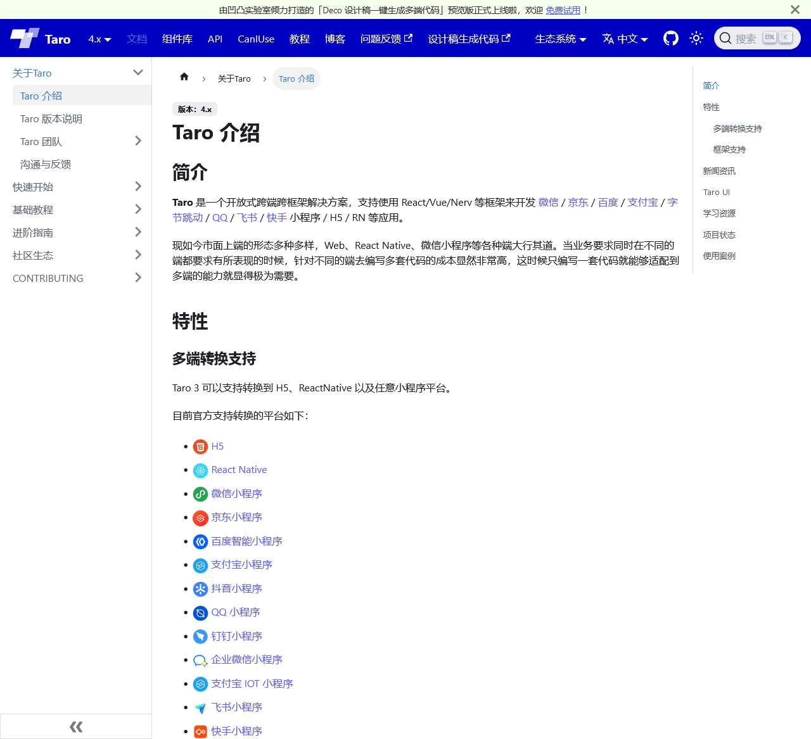The width and height of the screenshot is (811, 739).
Task: Toggle dark mode sun icon
Action: click(x=696, y=39)
